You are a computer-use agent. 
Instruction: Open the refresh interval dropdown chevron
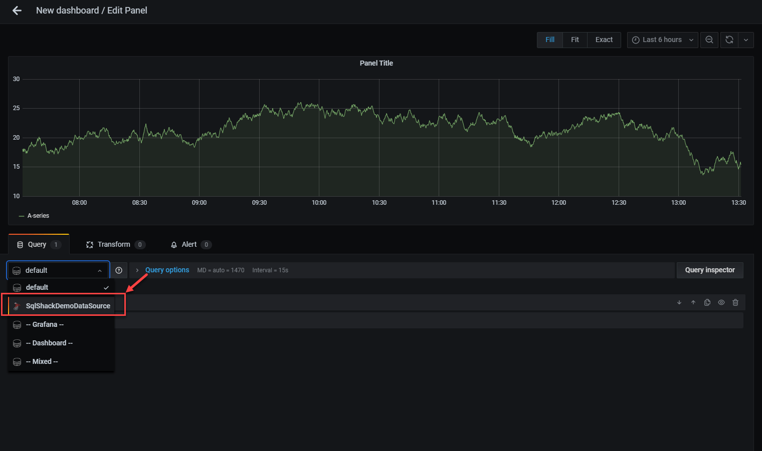pyautogui.click(x=746, y=40)
